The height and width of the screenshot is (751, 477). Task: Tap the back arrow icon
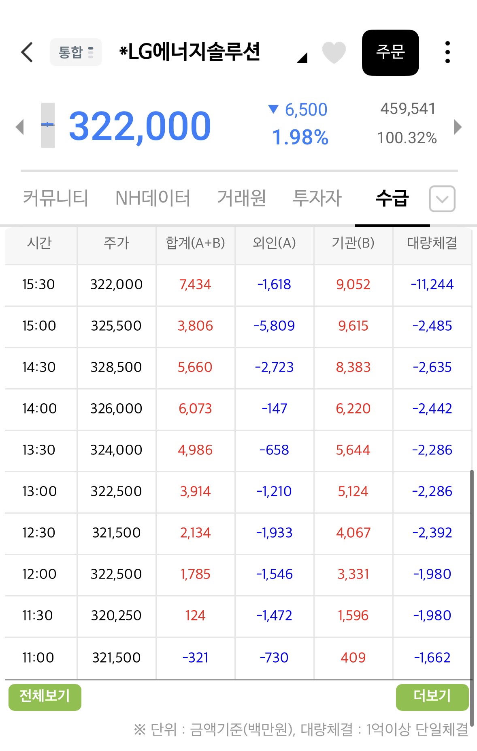click(27, 52)
